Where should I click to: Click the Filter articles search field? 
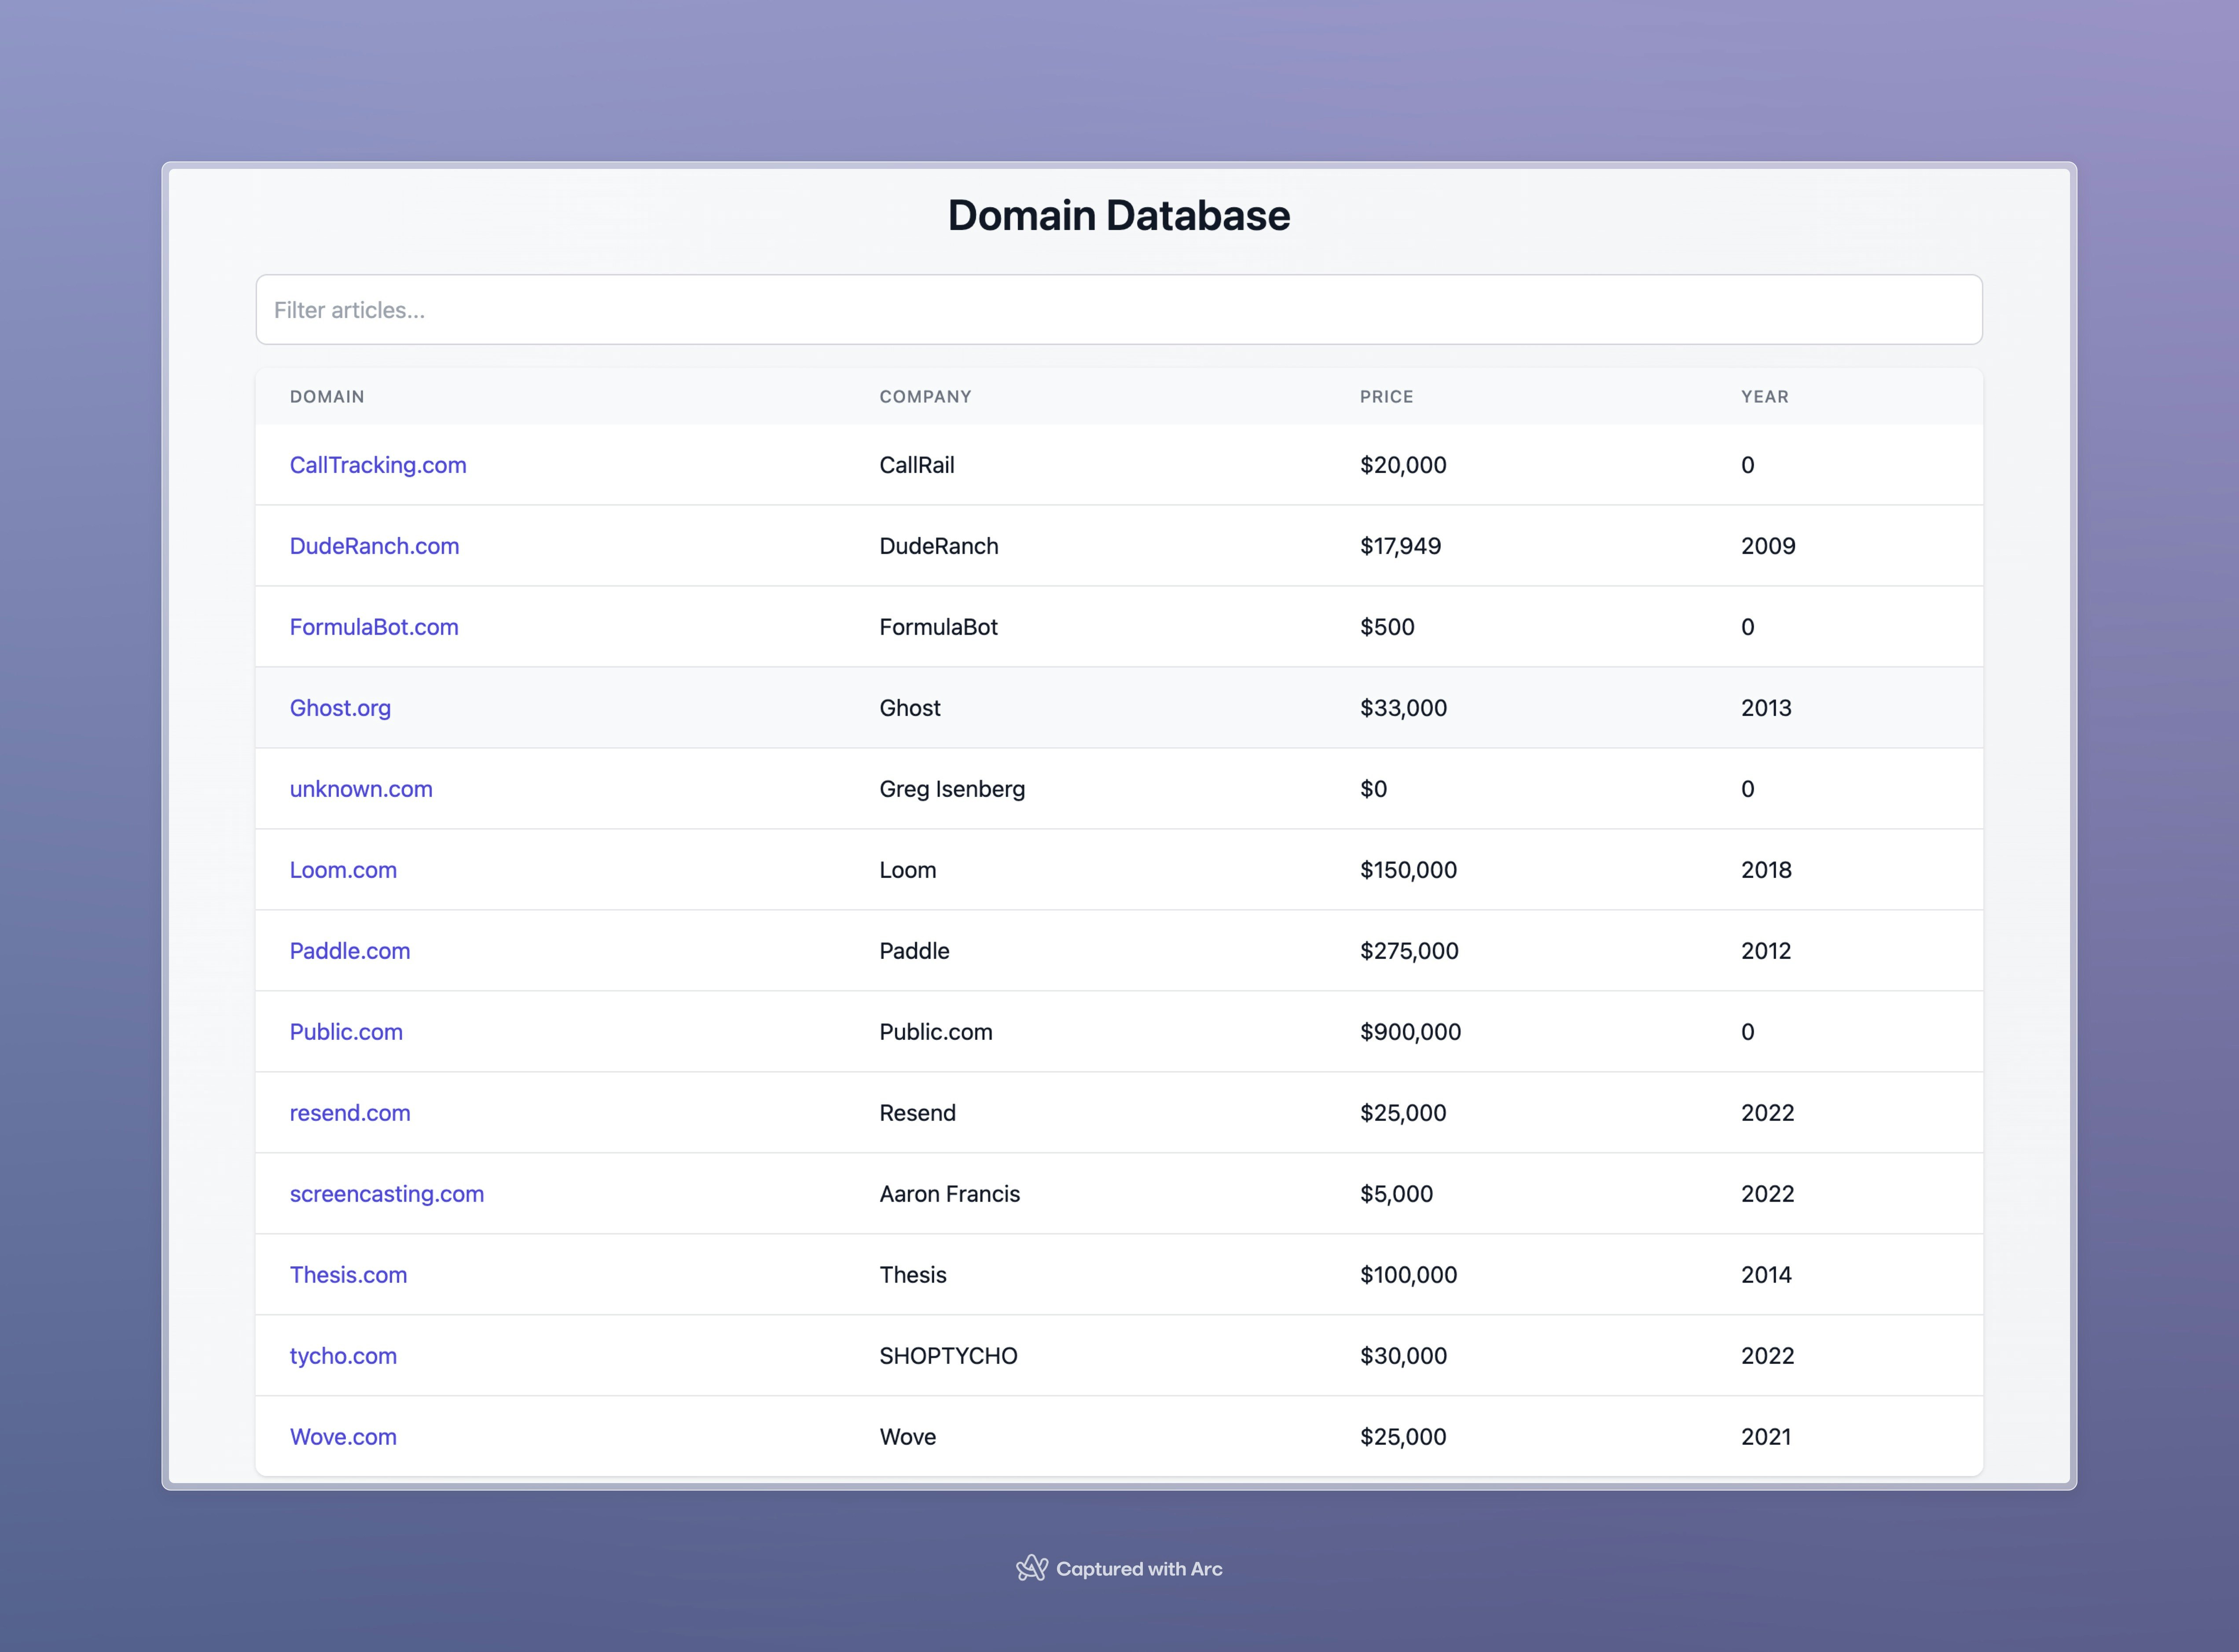coord(1119,310)
